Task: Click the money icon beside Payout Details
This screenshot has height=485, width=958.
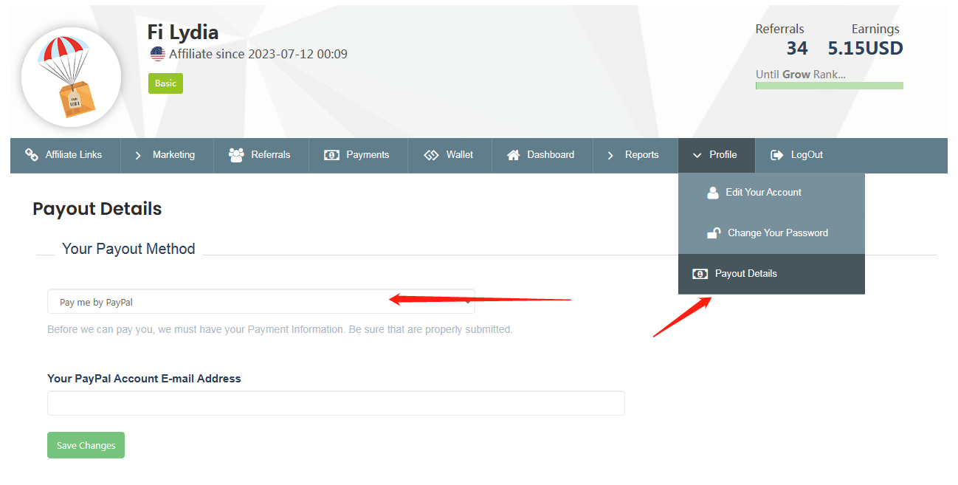Action: pos(700,274)
